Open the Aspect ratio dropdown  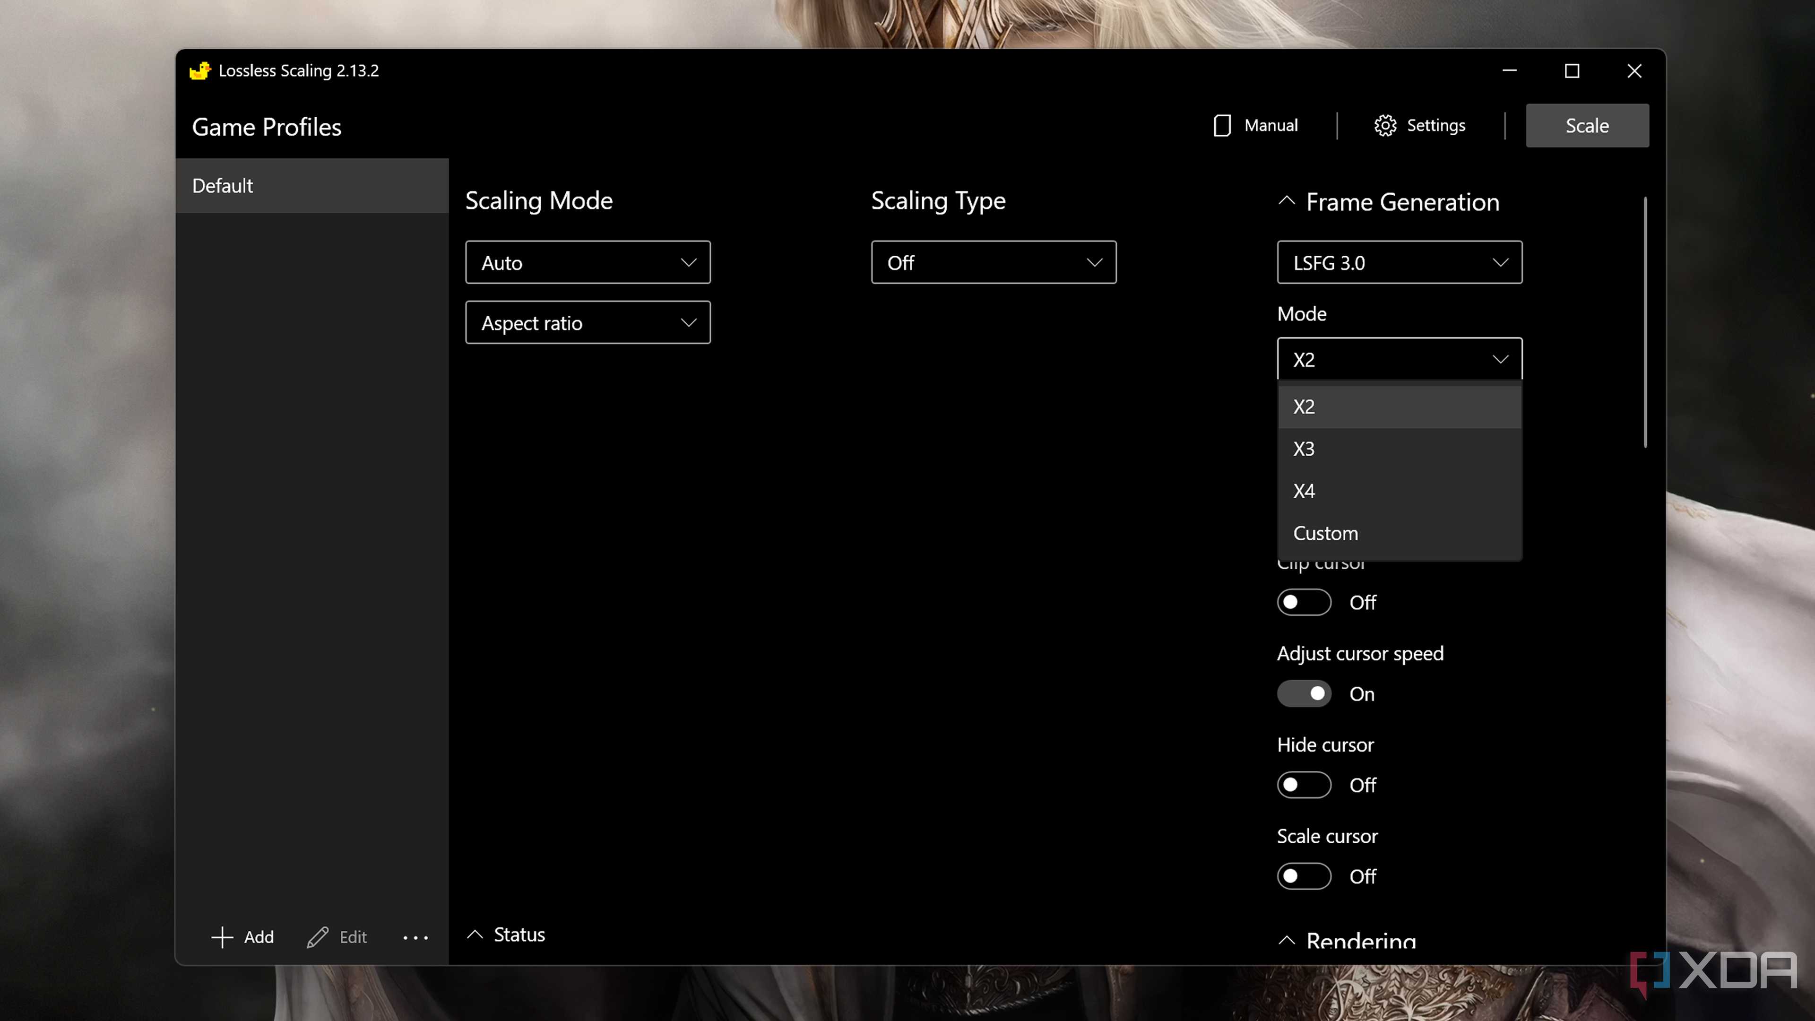coord(588,323)
